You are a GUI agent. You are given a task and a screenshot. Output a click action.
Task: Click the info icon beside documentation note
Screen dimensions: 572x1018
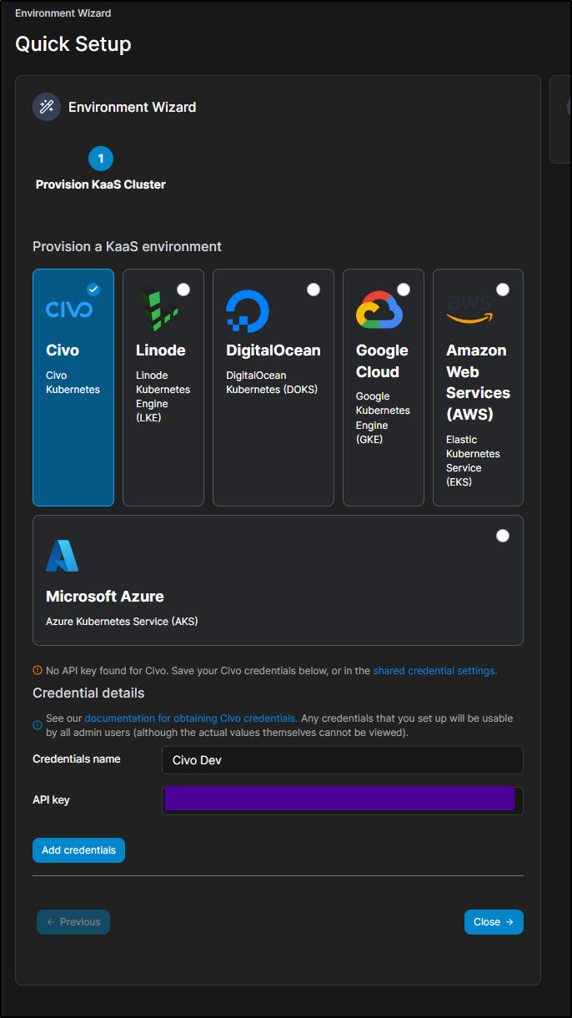(38, 725)
